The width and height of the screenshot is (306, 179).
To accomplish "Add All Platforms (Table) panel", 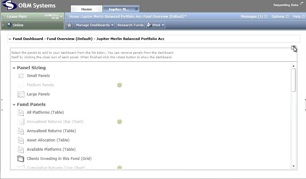I will click(45, 112).
